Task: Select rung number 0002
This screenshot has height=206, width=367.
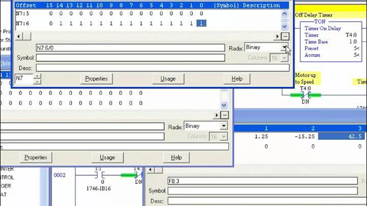Action: 60,175
